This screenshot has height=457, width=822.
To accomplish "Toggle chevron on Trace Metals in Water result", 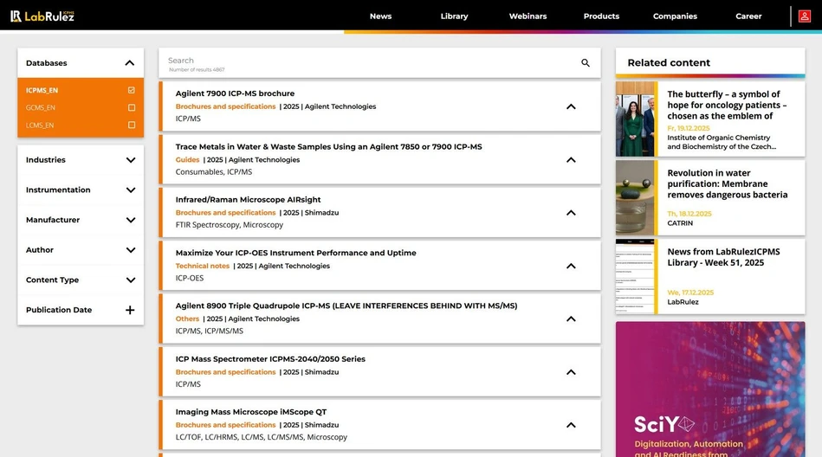I will [x=571, y=159].
